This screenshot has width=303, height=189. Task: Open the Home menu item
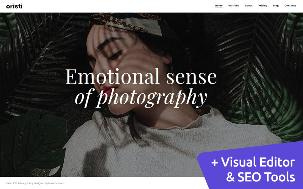219,6
